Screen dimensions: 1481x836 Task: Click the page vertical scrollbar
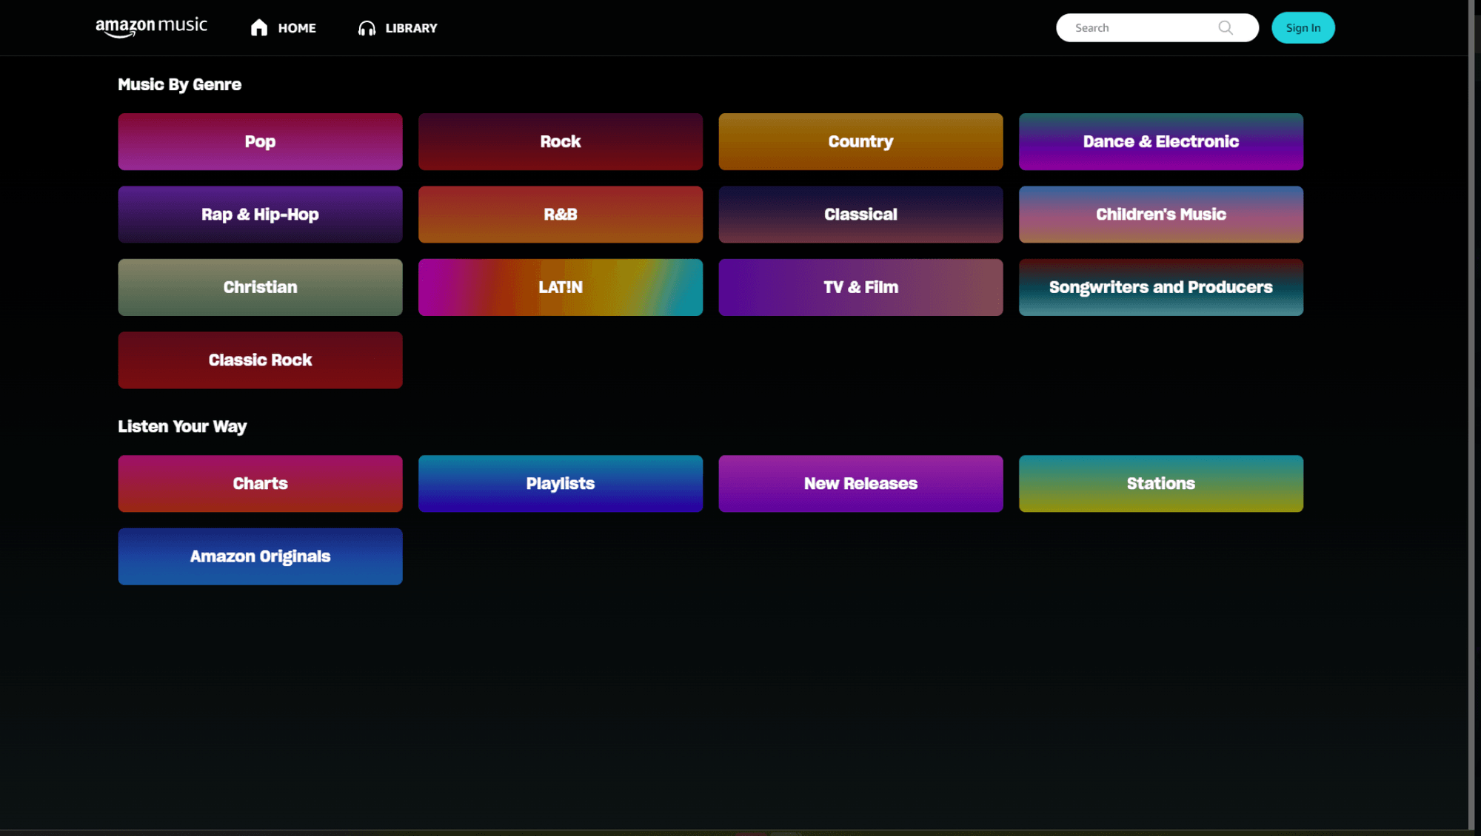coord(1471,414)
